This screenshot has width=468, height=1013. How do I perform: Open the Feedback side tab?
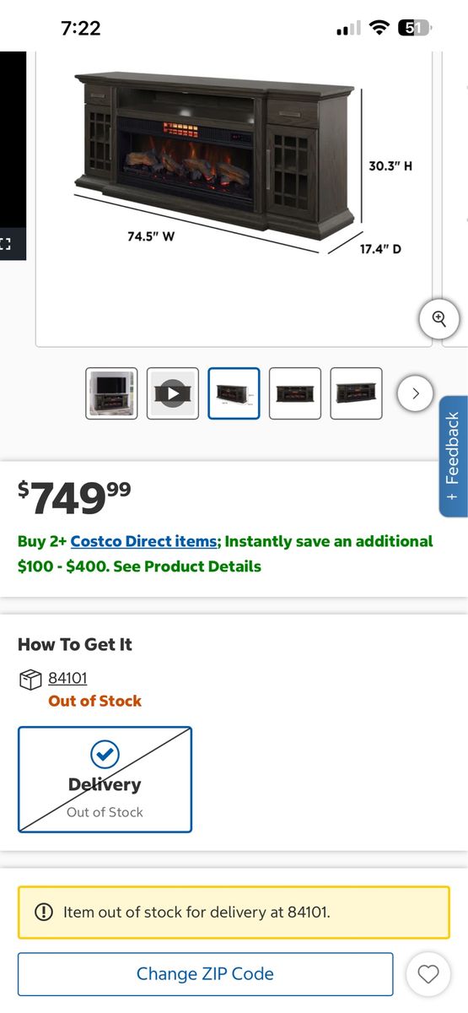coord(453,456)
